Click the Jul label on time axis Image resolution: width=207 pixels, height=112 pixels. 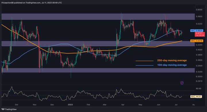click(176, 105)
